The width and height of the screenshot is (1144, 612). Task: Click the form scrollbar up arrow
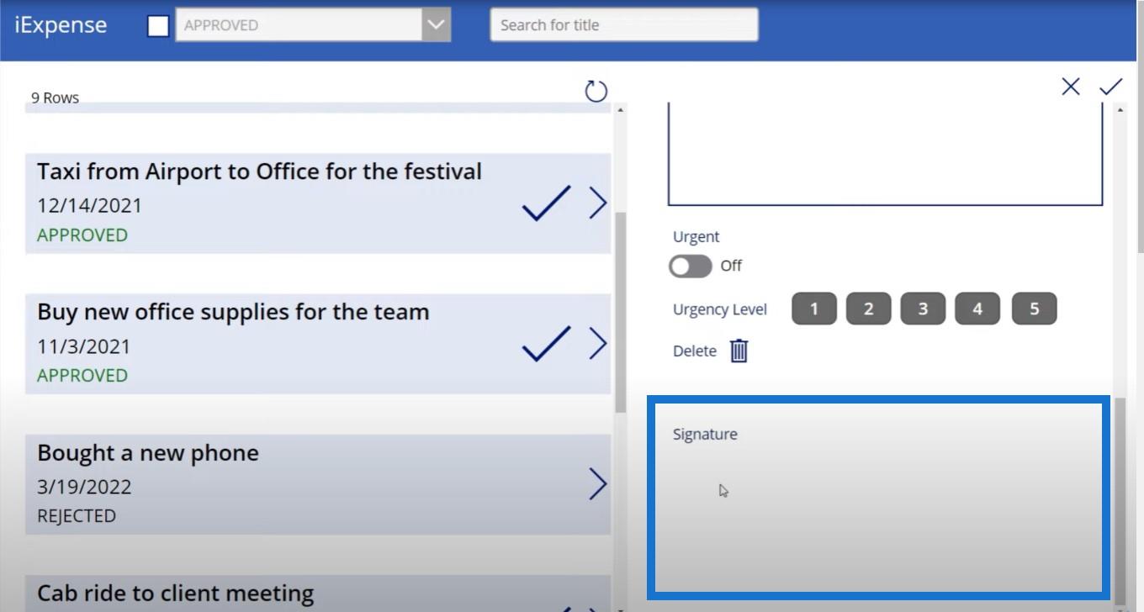point(1120,110)
